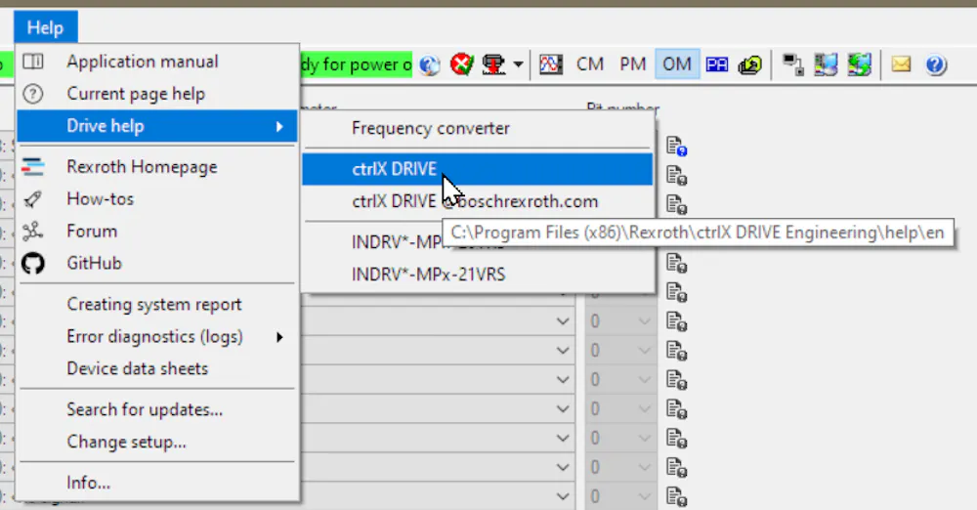
Task: Click the GitHub octocat icon
Action: tap(33, 263)
